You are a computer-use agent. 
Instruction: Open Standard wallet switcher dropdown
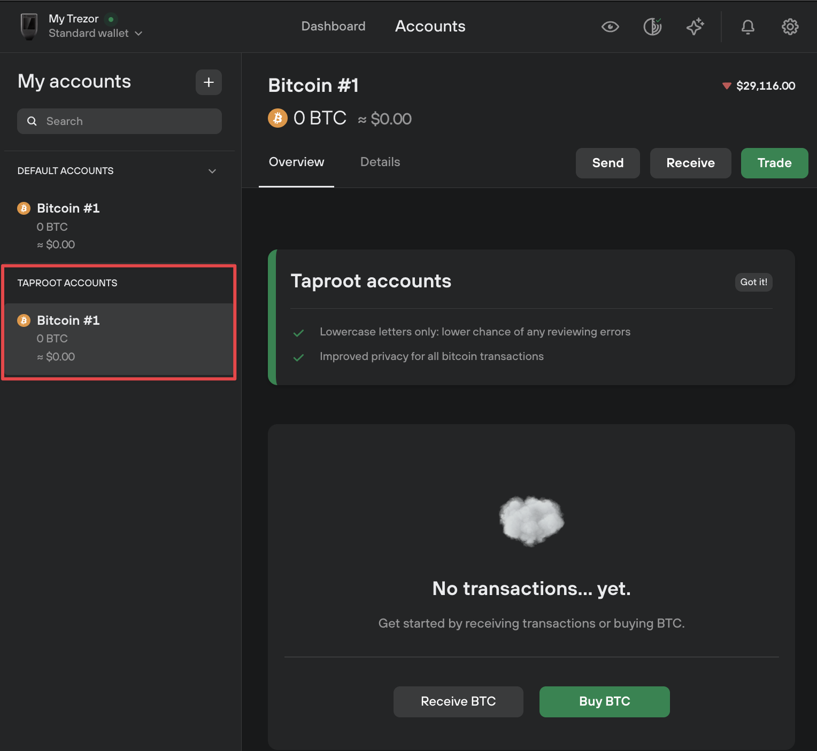96,33
